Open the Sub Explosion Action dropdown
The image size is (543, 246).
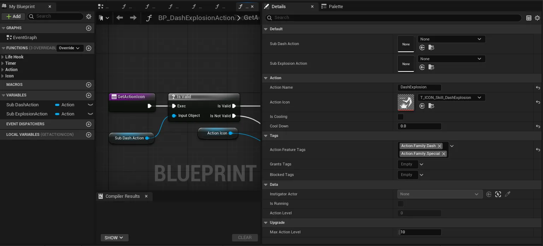[x=451, y=59]
